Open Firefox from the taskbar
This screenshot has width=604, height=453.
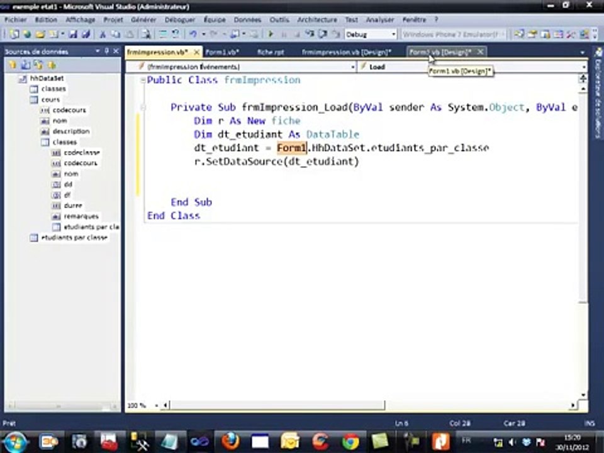[230, 442]
